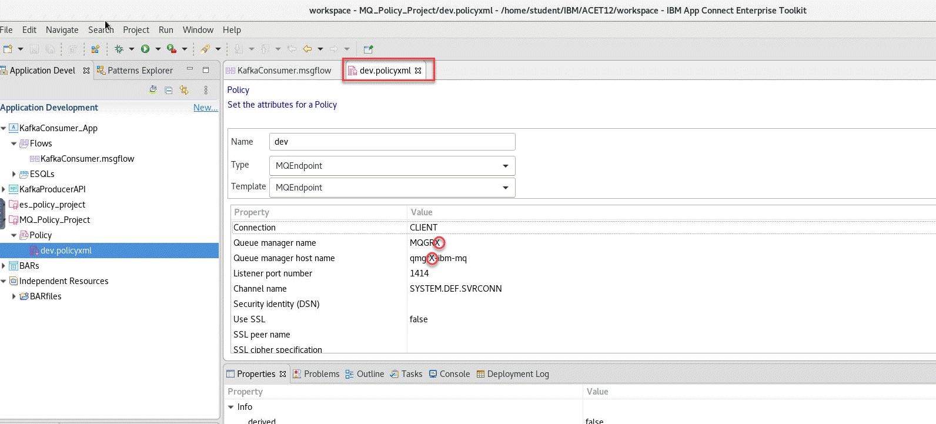Switch to the Patterns Explorer tab

click(x=135, y=71)
